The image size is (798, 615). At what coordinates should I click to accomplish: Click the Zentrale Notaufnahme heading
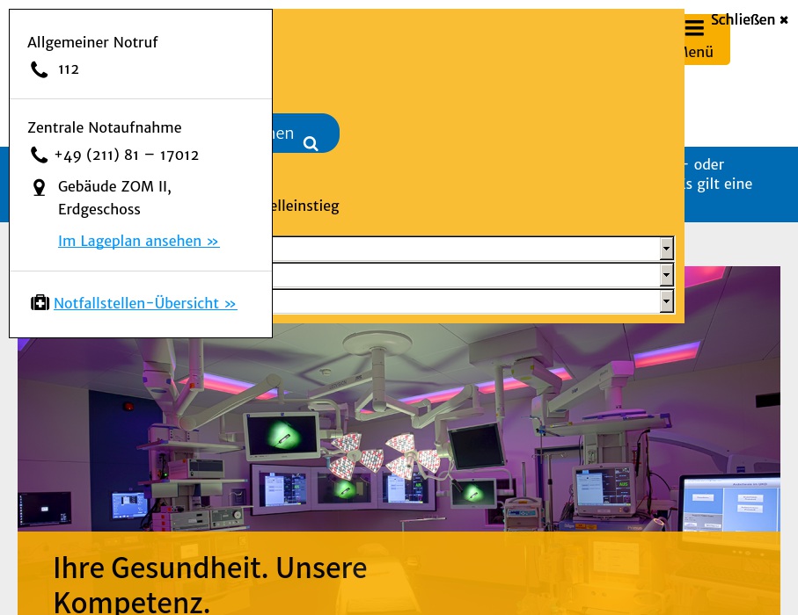[105, 127]
